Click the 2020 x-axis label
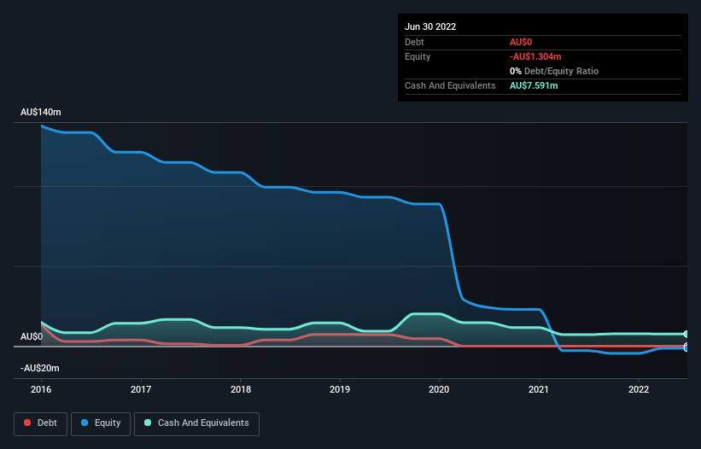Viewport: 701px width, 449px height. click(439, 389)
